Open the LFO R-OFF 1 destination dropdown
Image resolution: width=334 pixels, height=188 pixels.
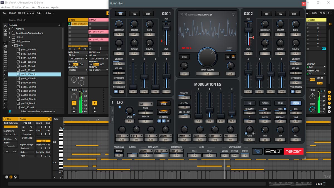tap(122, 136)
